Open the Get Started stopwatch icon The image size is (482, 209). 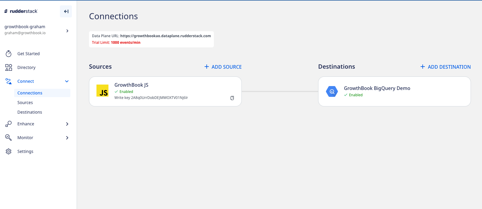click(x=8, y=54)
